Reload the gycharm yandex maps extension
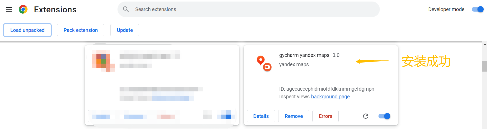The height and width of the screenshot is (129, 487). 366,116
